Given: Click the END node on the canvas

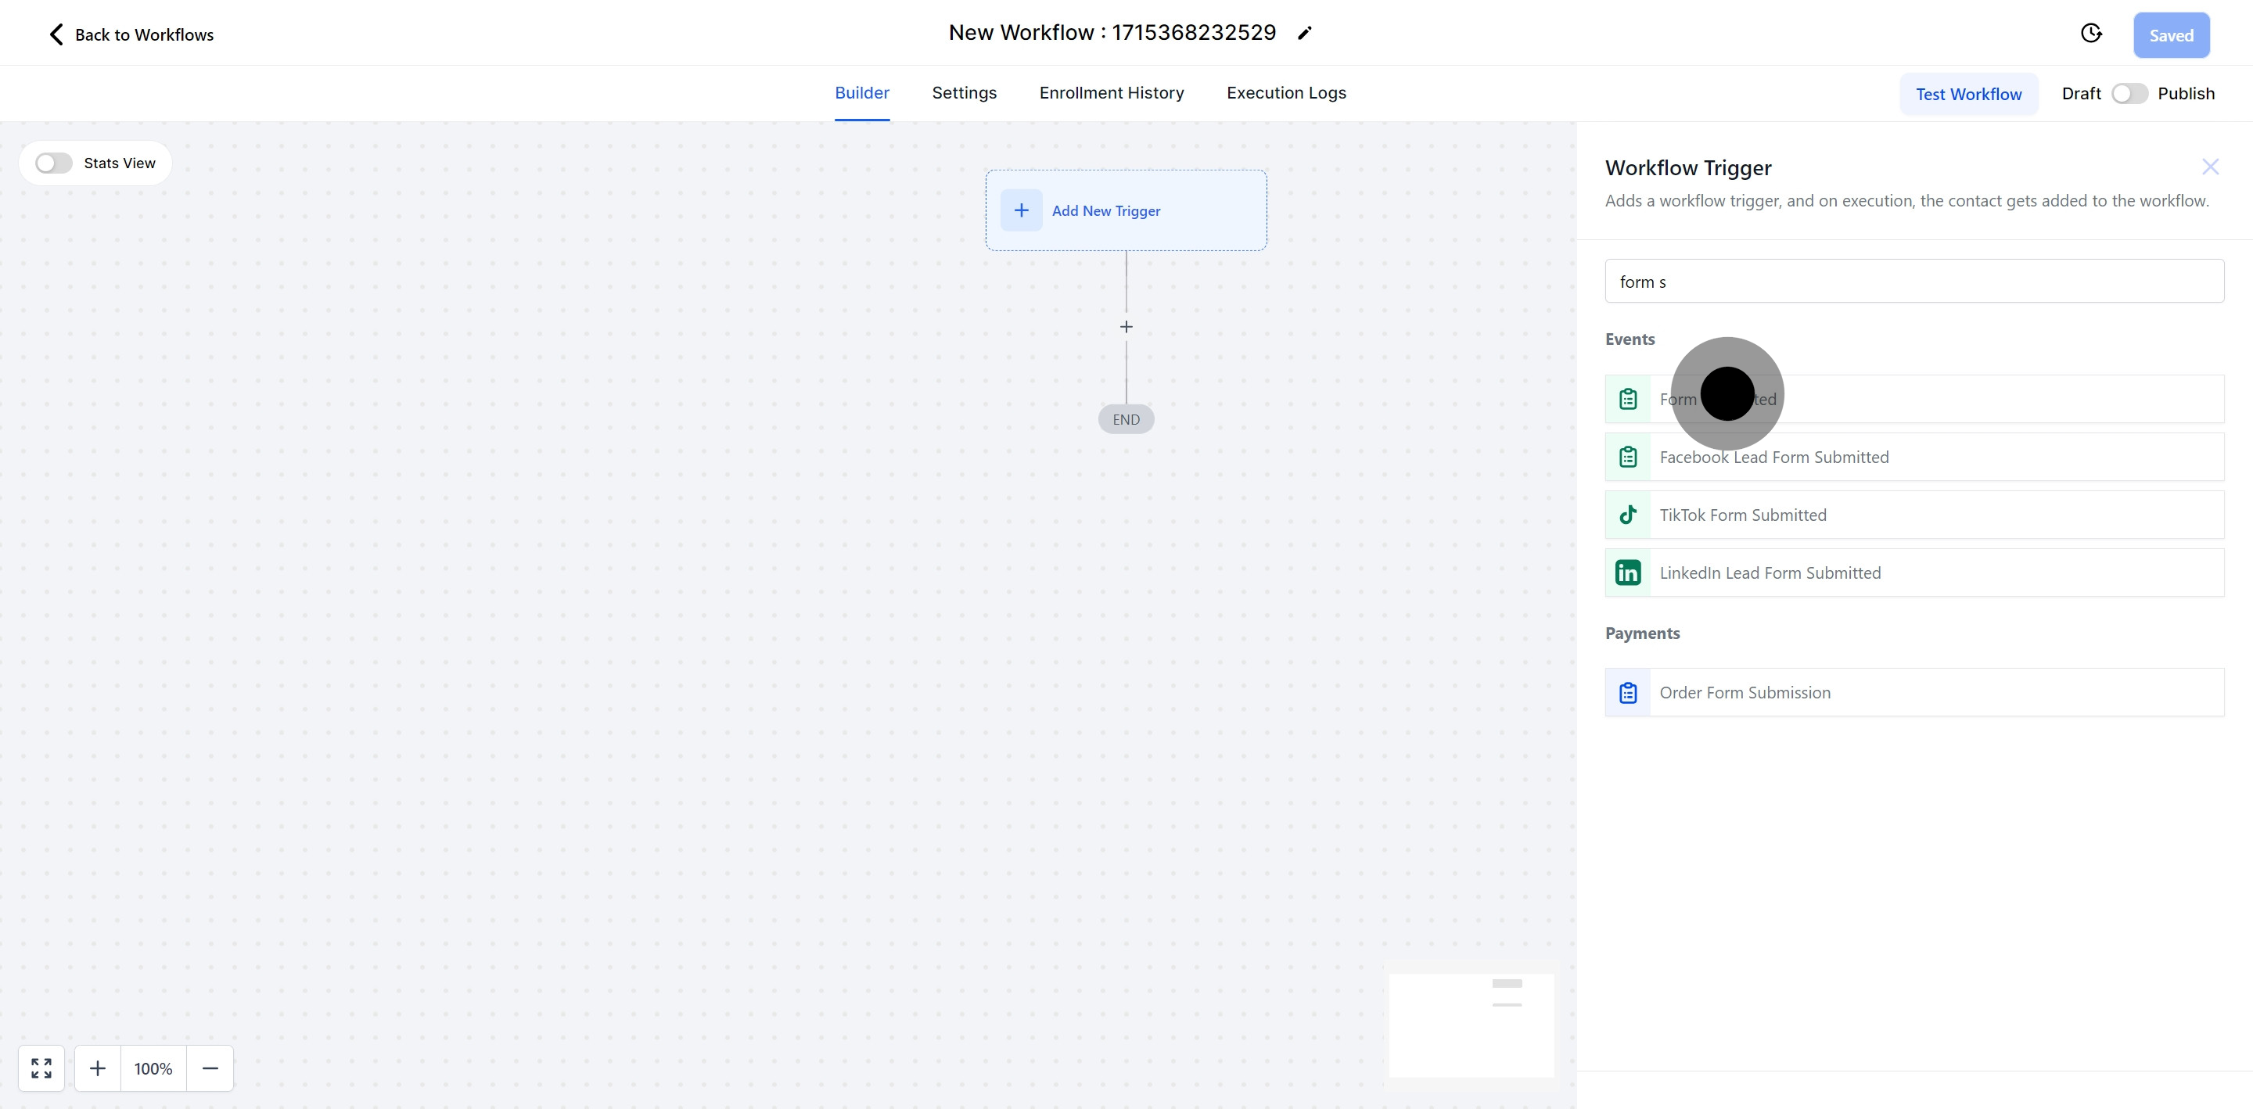Looking at the screenshot, I should click(x=1125, y=418).
